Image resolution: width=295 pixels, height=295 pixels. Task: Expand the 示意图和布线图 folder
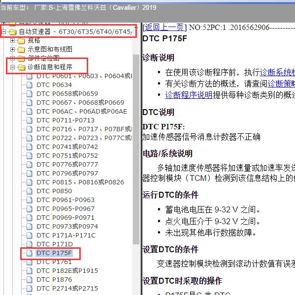pyautogui.click(x=12, y=49)
